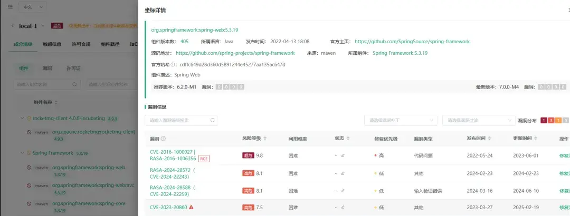This screenshot has width=570, height=216.
Task: Open org.springframework:spring-web in component list
Action: click(x=89, y=168)
